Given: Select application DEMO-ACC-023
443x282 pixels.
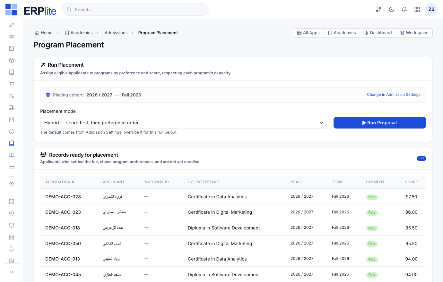Looking at the screenshot, I should (63, 212).
